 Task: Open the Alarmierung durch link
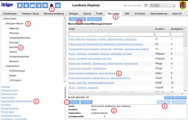10,90
